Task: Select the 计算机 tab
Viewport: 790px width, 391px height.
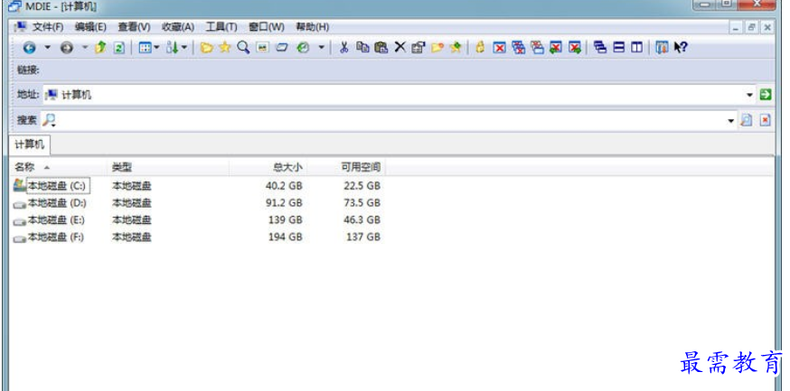Action: [30, 145]
